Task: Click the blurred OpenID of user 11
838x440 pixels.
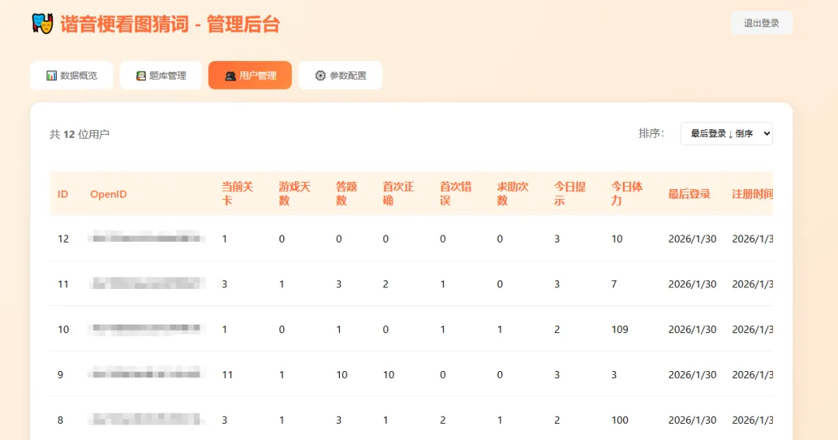Action: 147,284
